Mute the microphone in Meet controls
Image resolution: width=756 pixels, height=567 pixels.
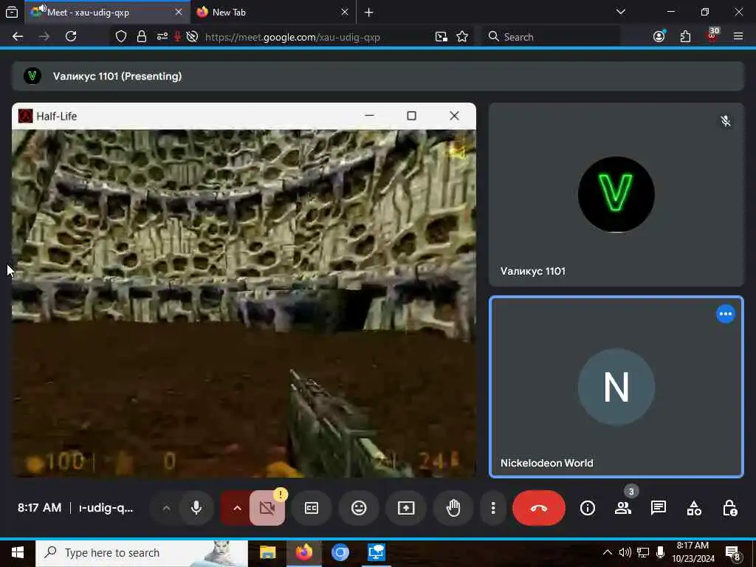point(196,508)
